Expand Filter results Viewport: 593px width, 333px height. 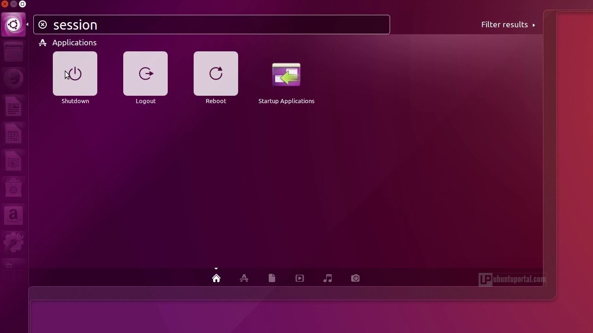[508, 25]
